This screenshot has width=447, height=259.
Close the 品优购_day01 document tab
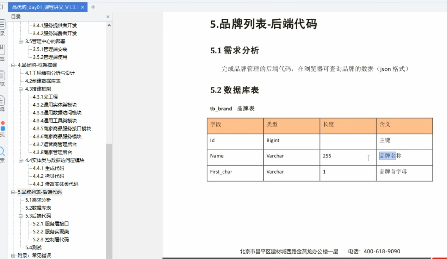83,7
